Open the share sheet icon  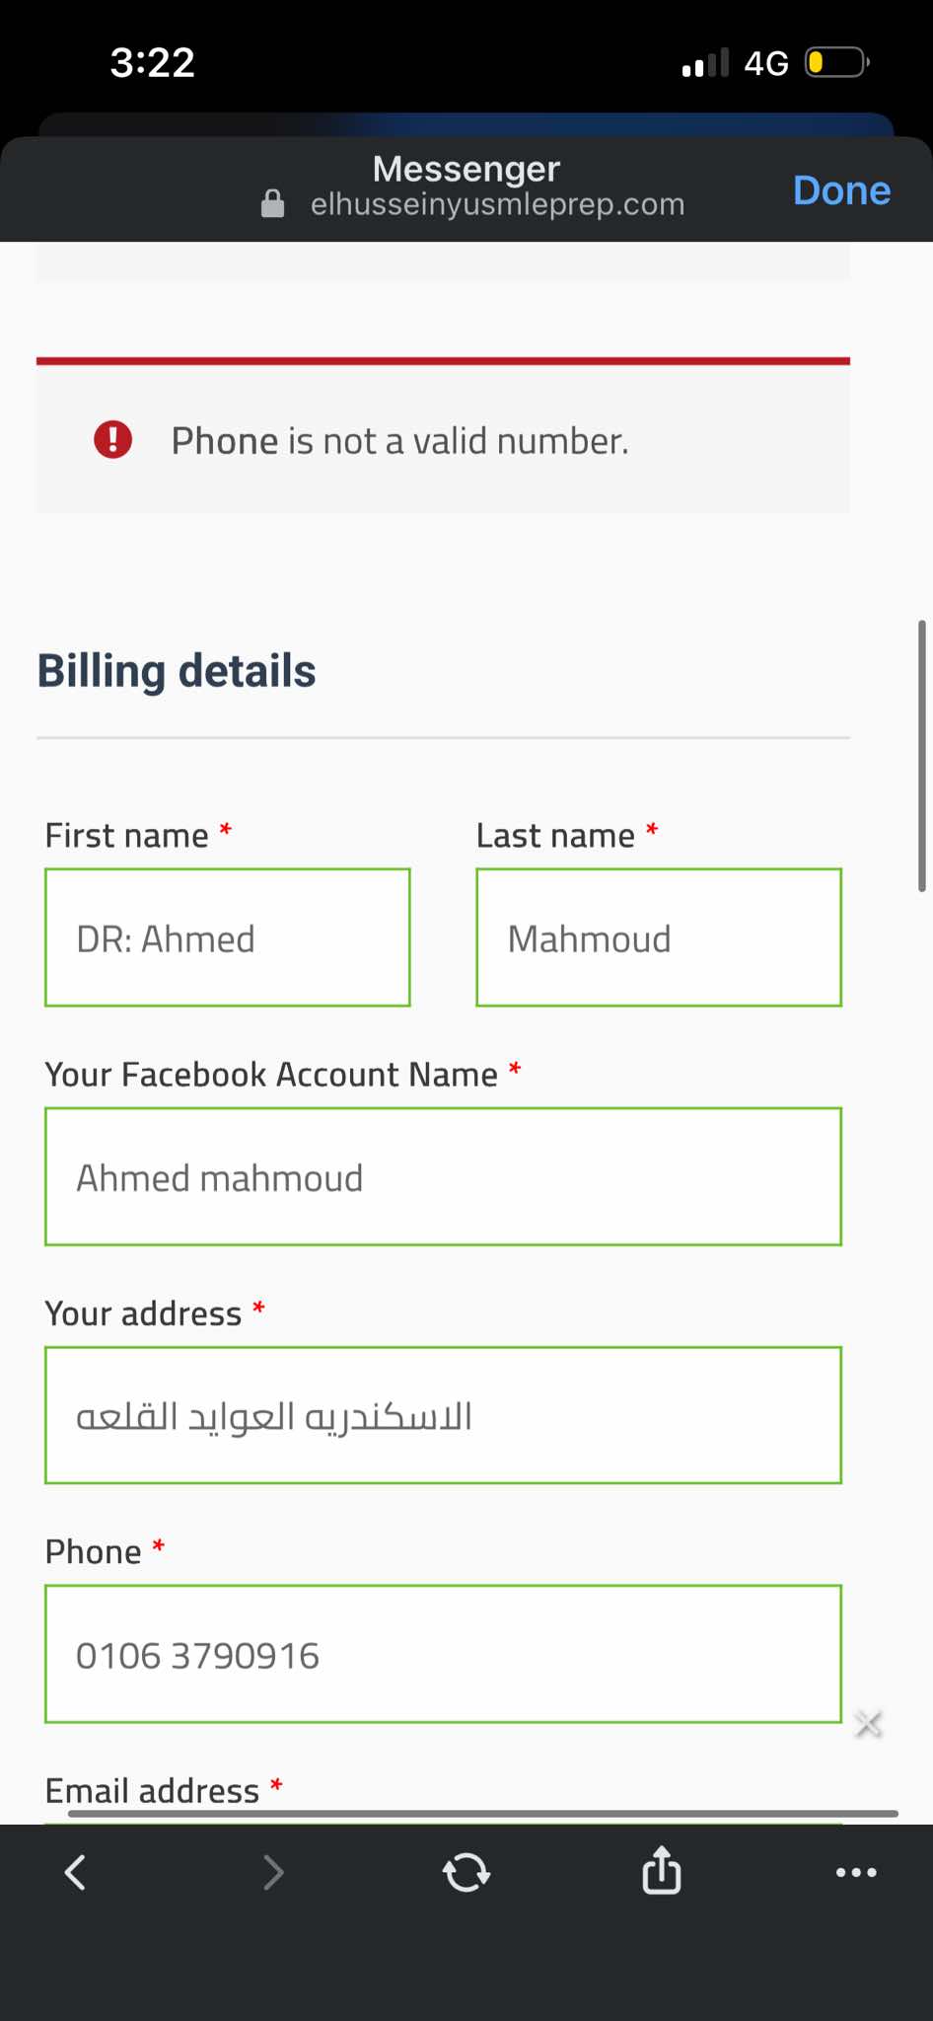661,1870
